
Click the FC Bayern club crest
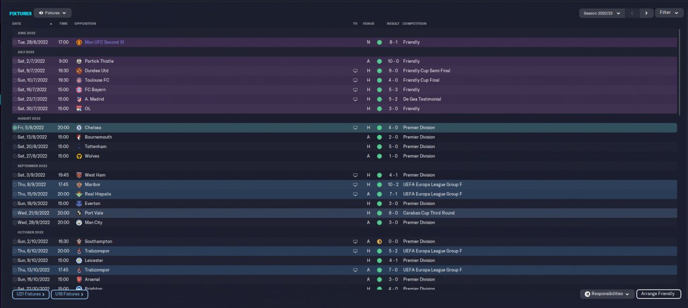click(x=79, y=90)
